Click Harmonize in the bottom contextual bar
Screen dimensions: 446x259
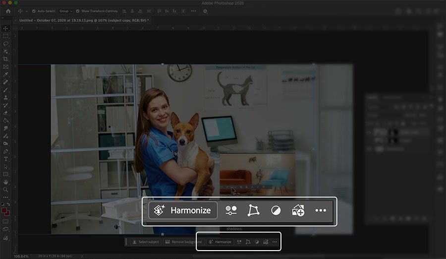coord(220,242)
